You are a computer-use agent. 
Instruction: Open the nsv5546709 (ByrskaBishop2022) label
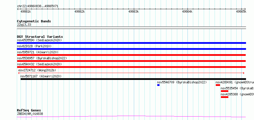(182, 82)
